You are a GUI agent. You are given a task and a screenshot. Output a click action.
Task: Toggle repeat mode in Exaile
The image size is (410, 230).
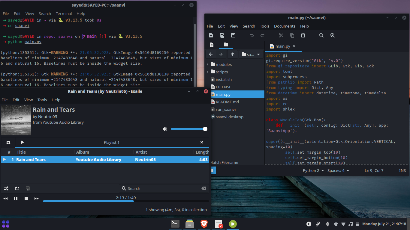(x=17, y=188)
